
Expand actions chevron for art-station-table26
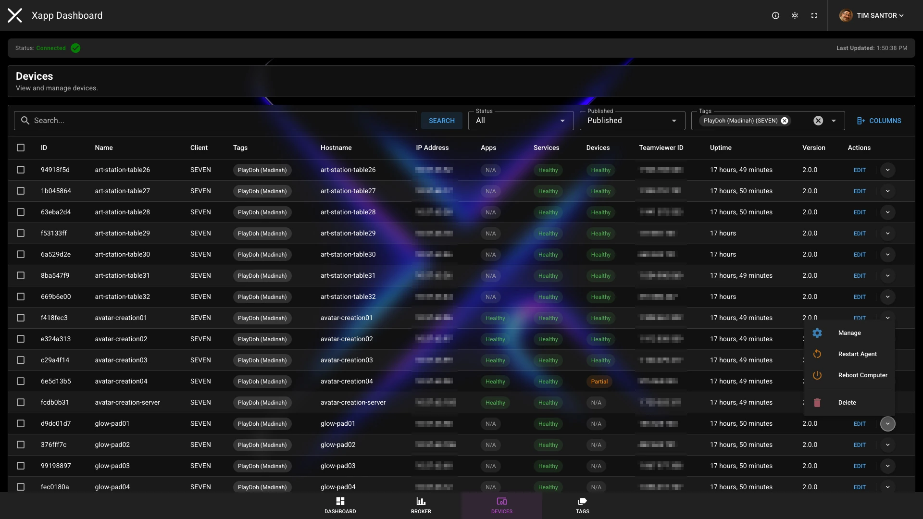887,170
